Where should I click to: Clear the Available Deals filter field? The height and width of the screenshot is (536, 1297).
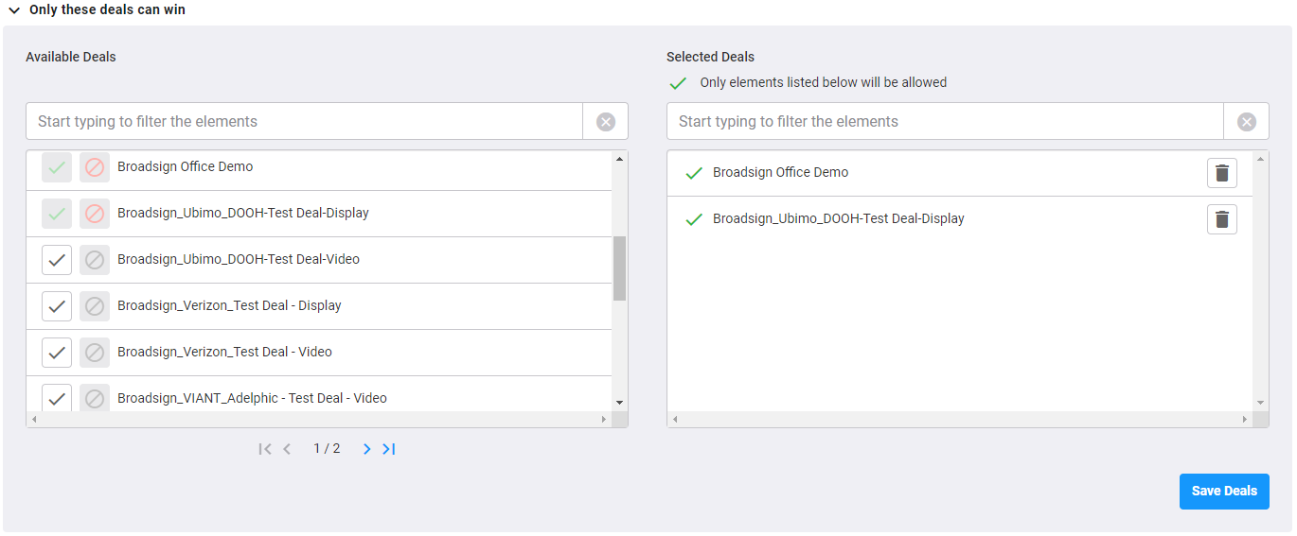[606, 122]
